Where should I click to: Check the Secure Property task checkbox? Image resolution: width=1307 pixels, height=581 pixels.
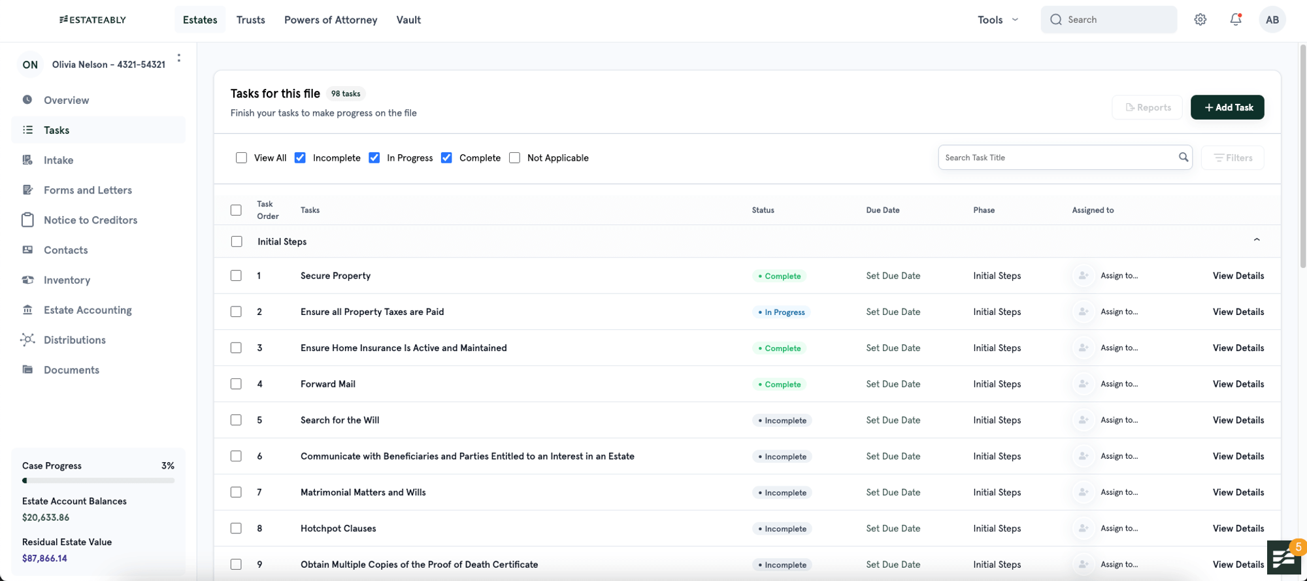tap(236, 276)
